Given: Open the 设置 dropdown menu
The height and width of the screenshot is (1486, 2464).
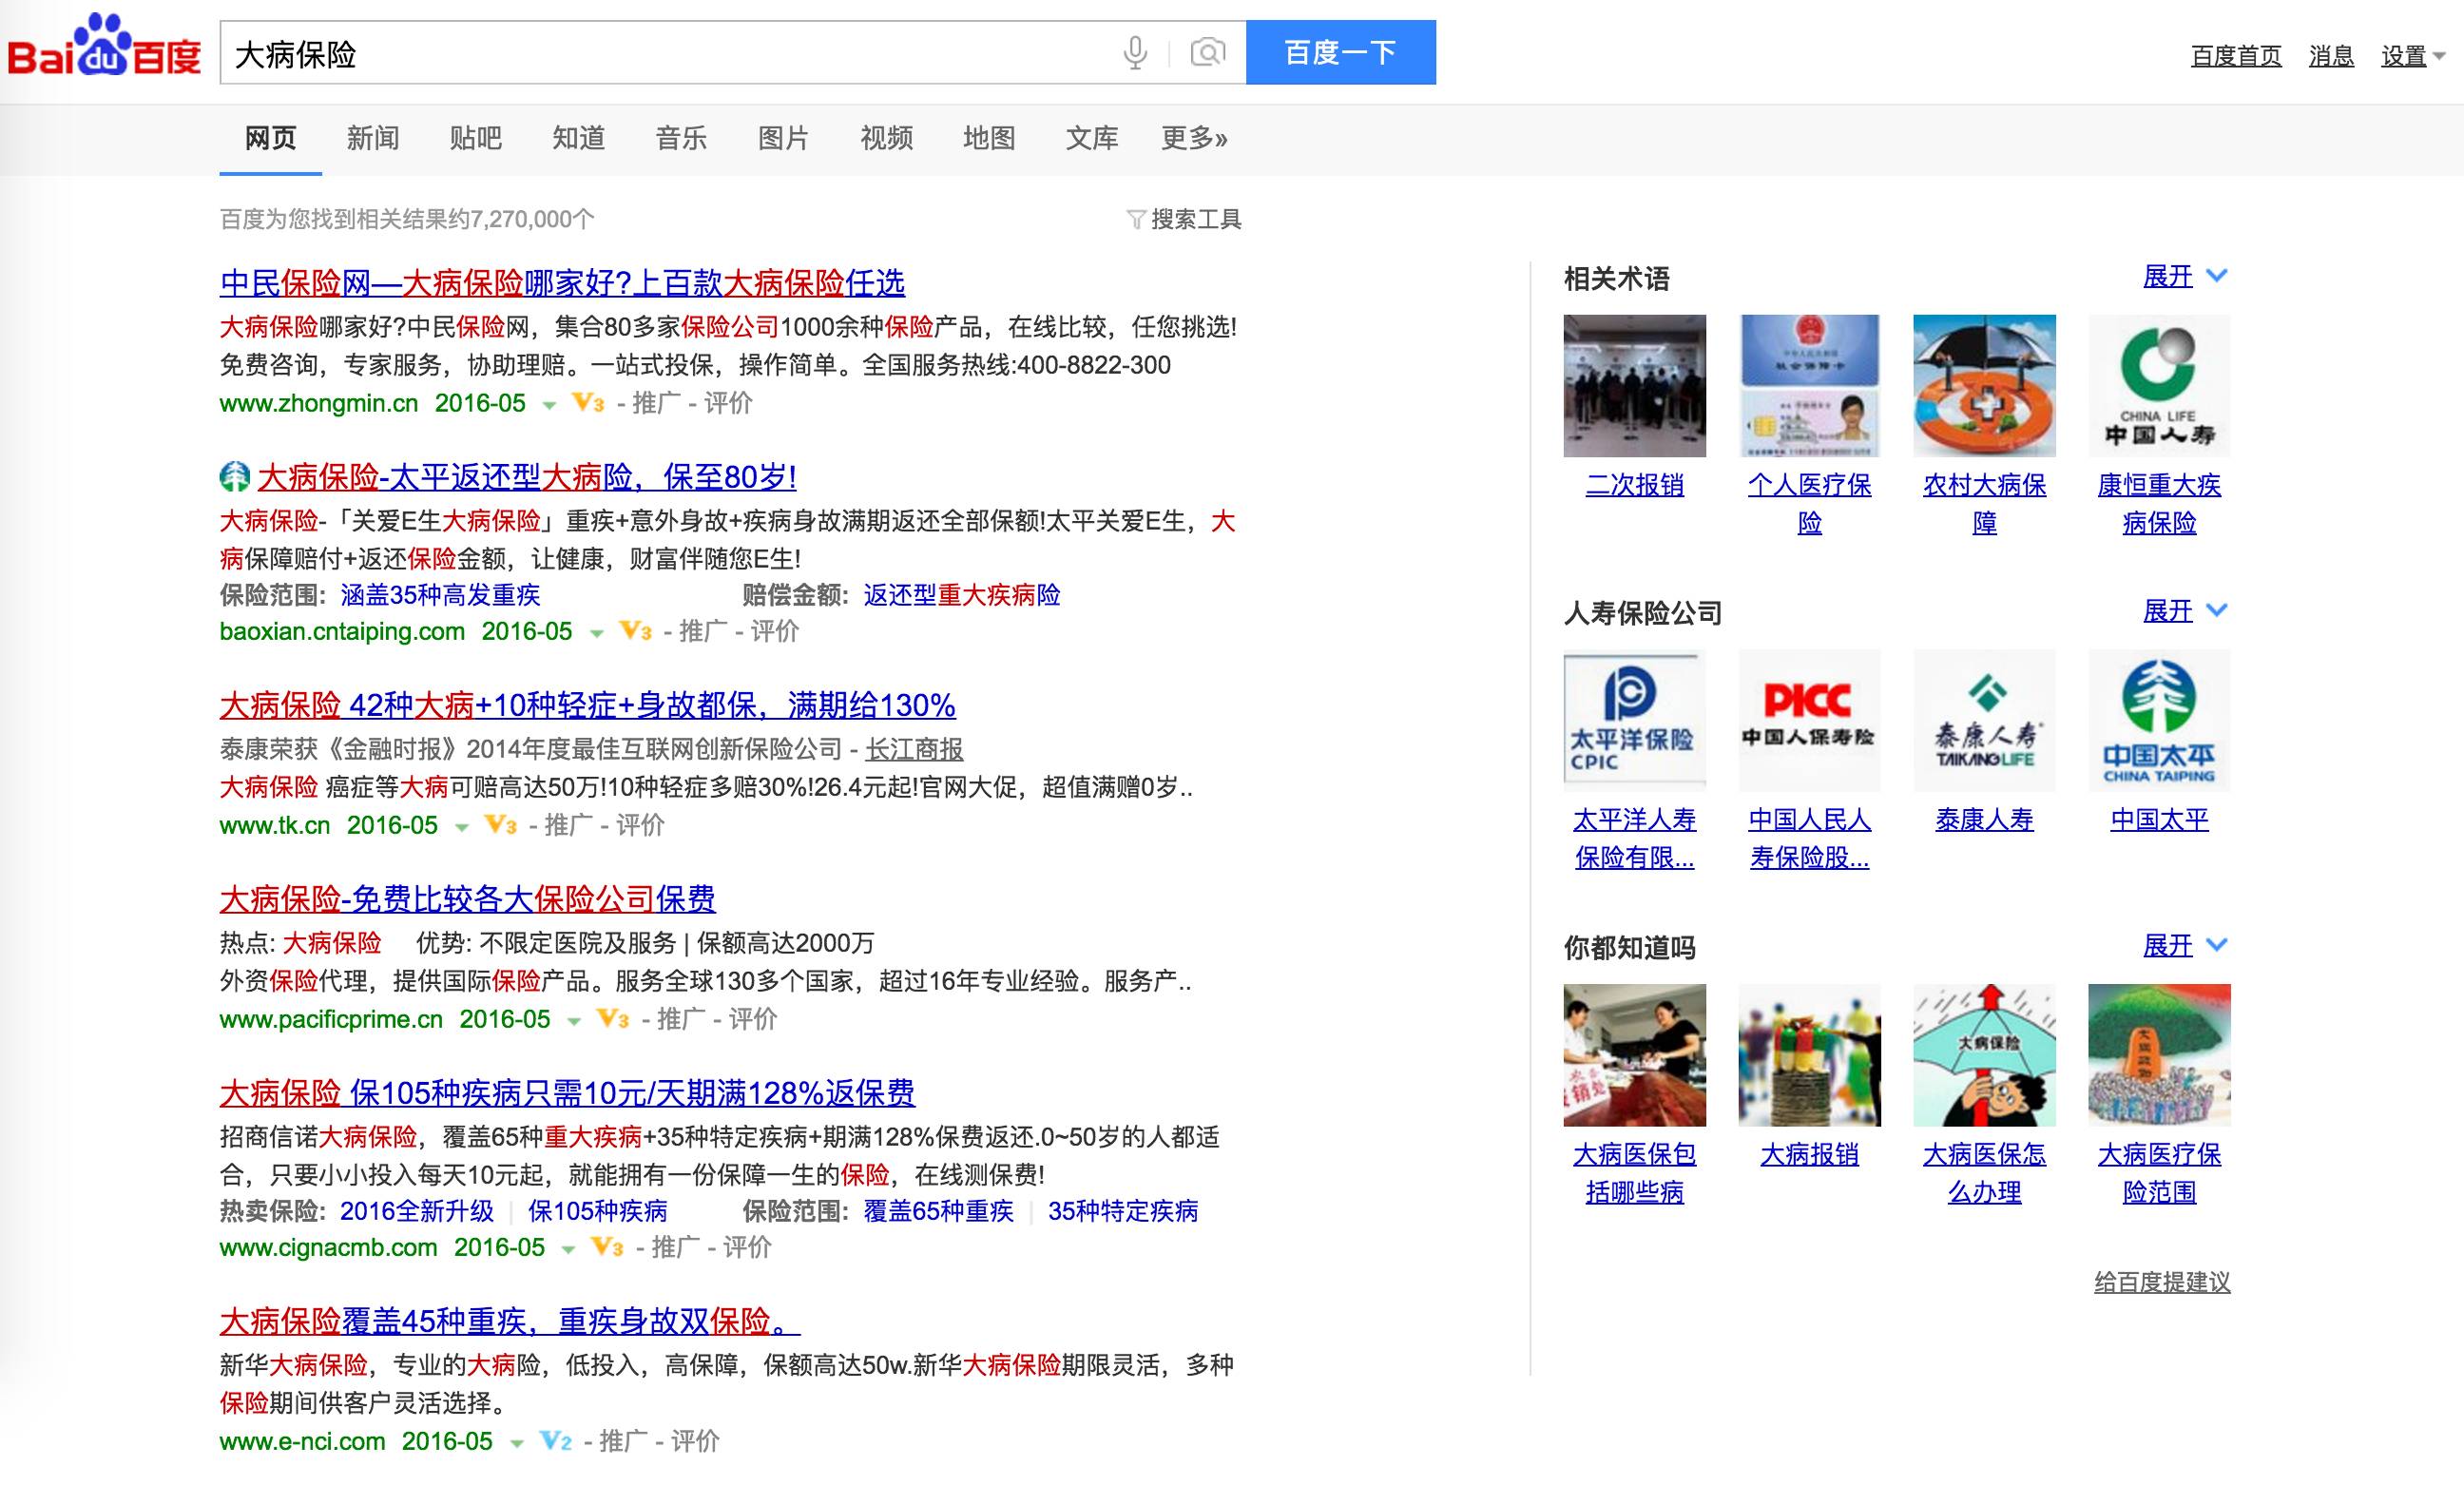Looking at the screenshot, I should pos(2412,56).
